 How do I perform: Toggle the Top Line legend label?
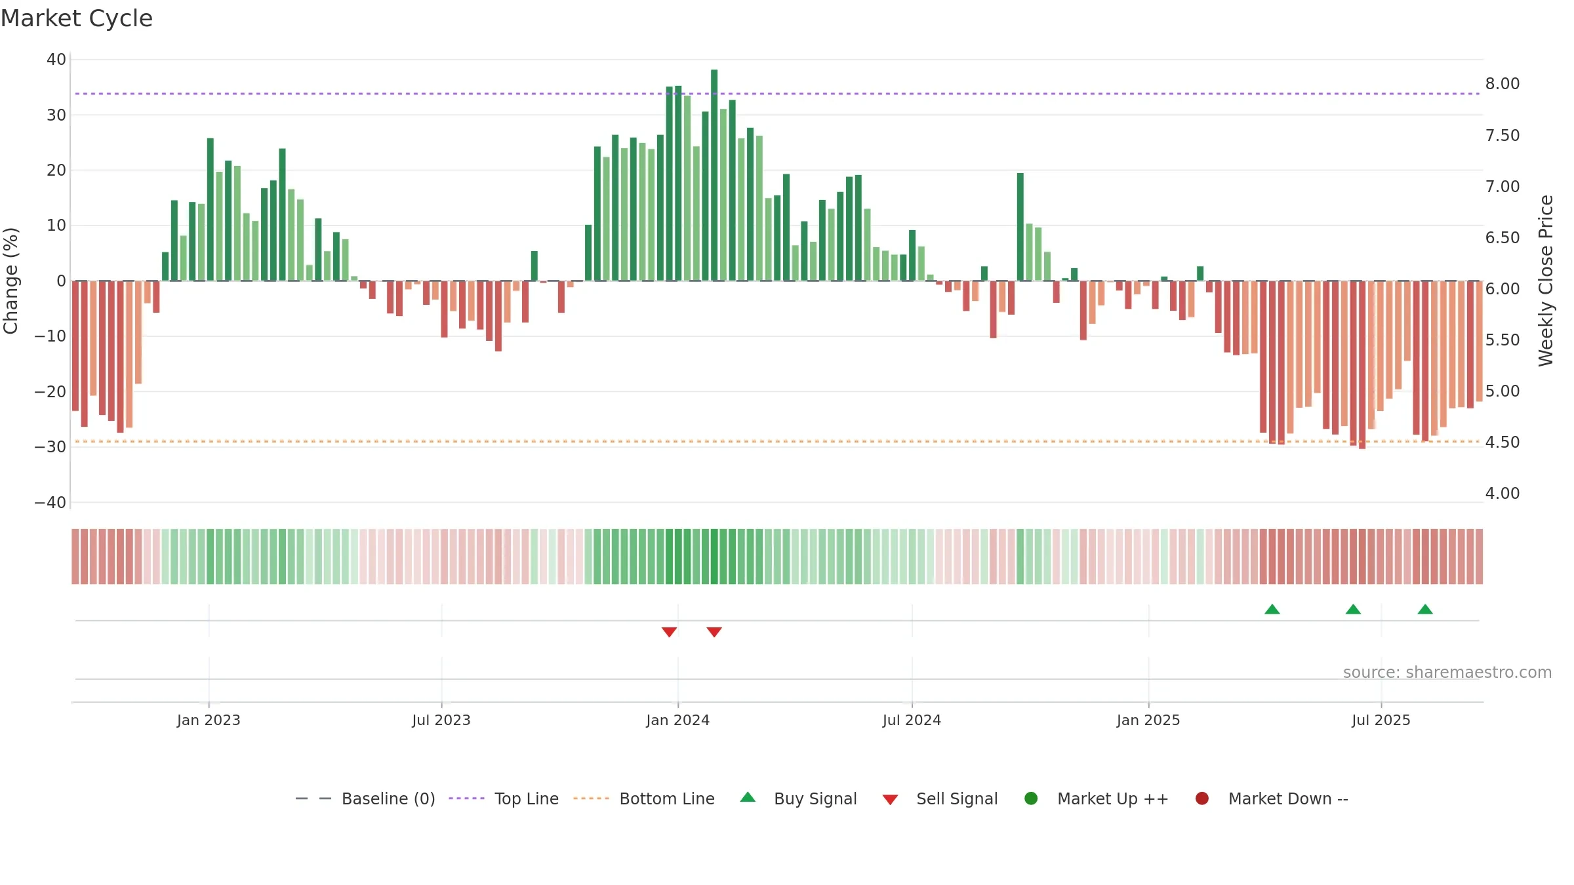click(x=527, y=798)
